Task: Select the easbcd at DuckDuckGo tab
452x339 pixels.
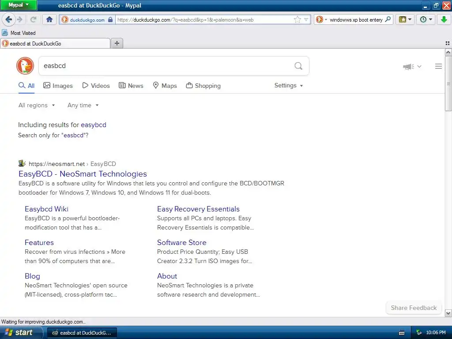Action: pos(55,44)
